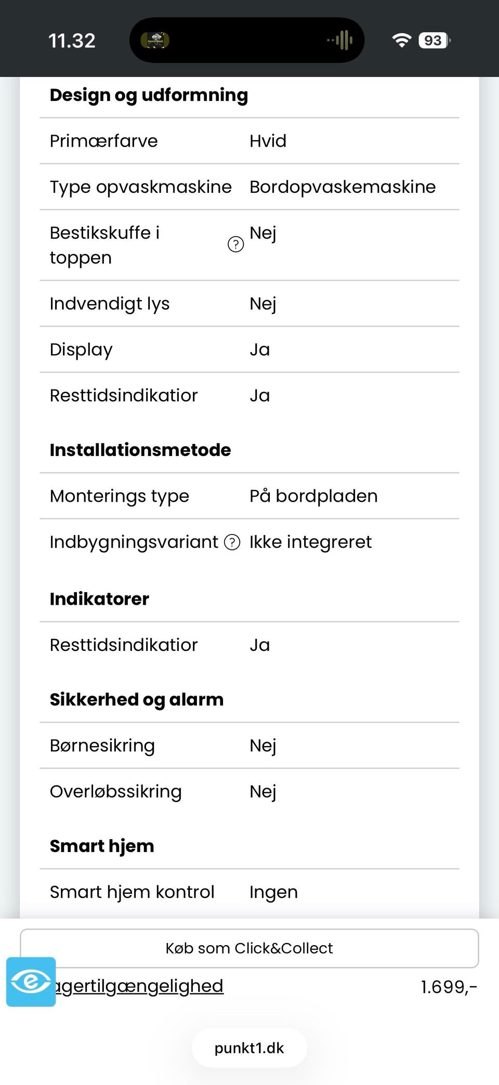Tap the Smart hjem section heading
499x1085 pixels.
(102, 846)
